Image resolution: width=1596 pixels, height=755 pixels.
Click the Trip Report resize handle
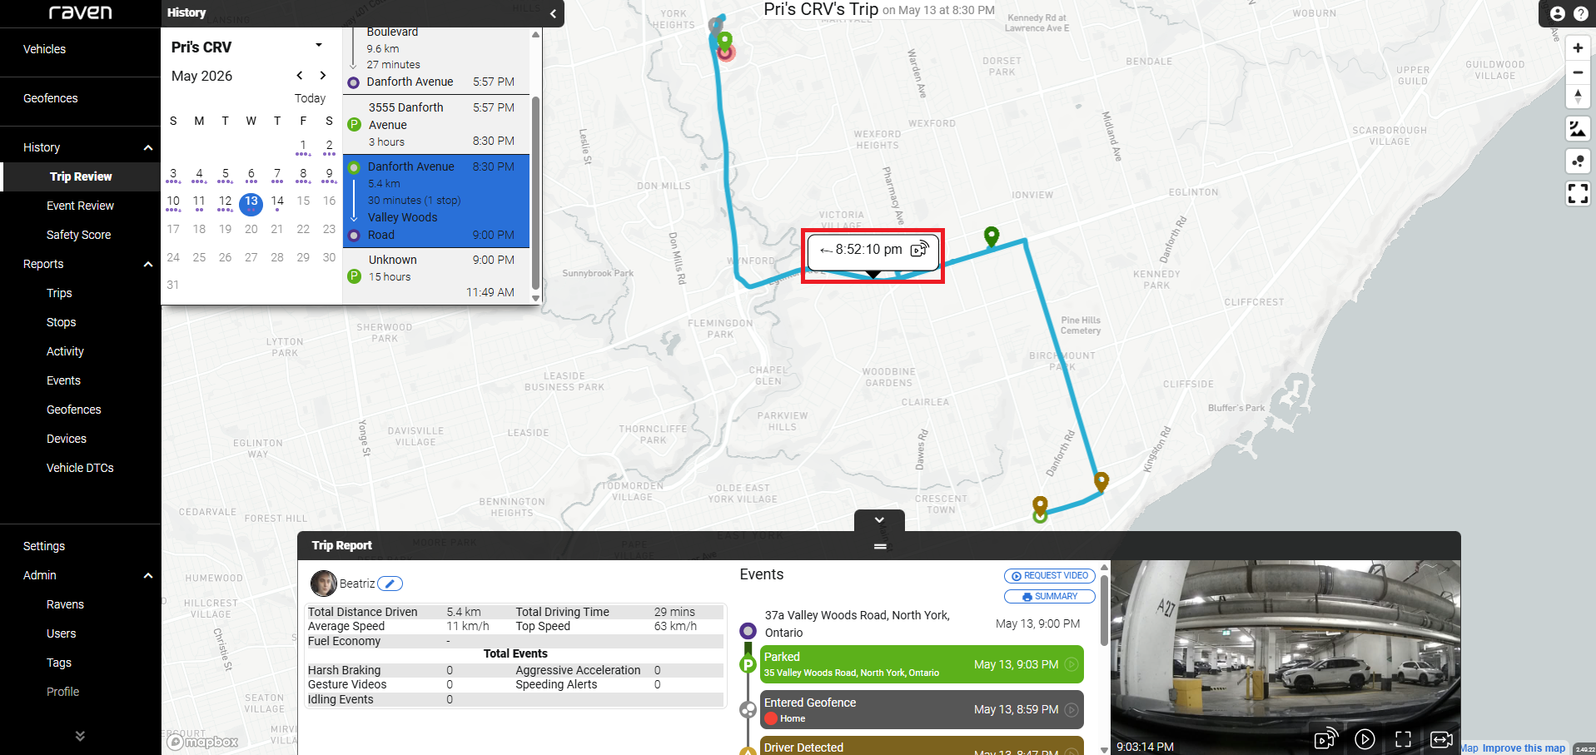point(879,546)
